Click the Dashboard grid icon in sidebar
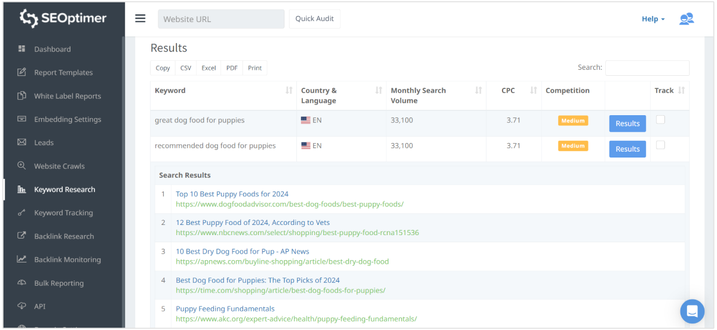The image size is (717, 330). 22,49
